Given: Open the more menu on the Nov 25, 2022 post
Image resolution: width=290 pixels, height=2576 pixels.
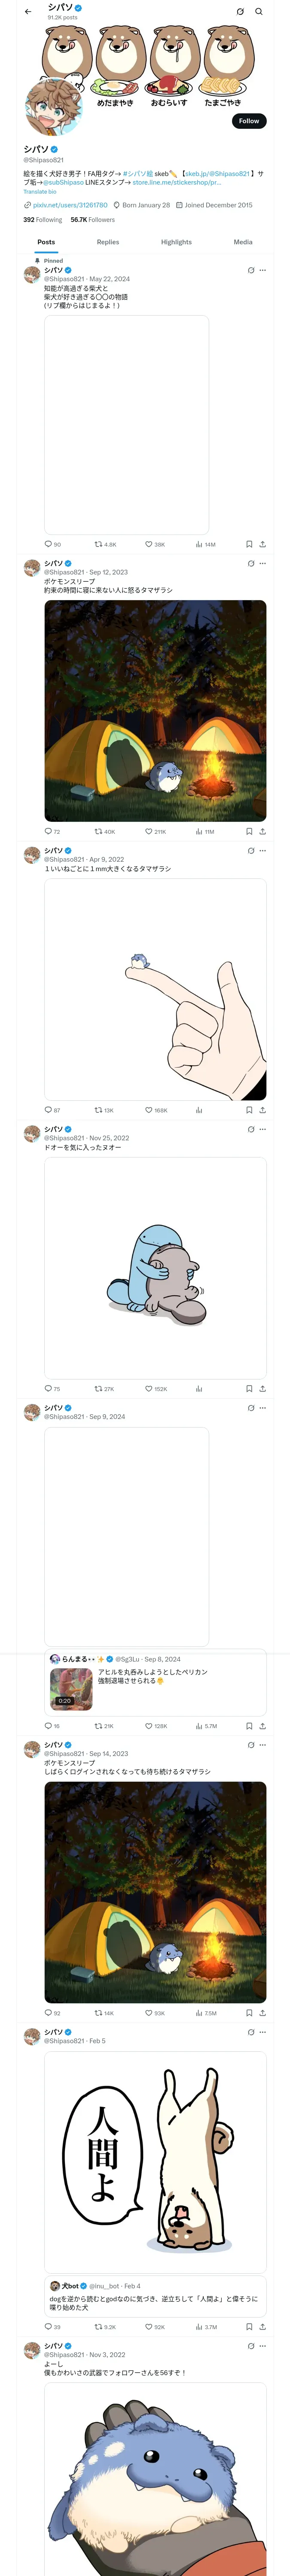Looking at the screenshot, I should [263, 1129].
